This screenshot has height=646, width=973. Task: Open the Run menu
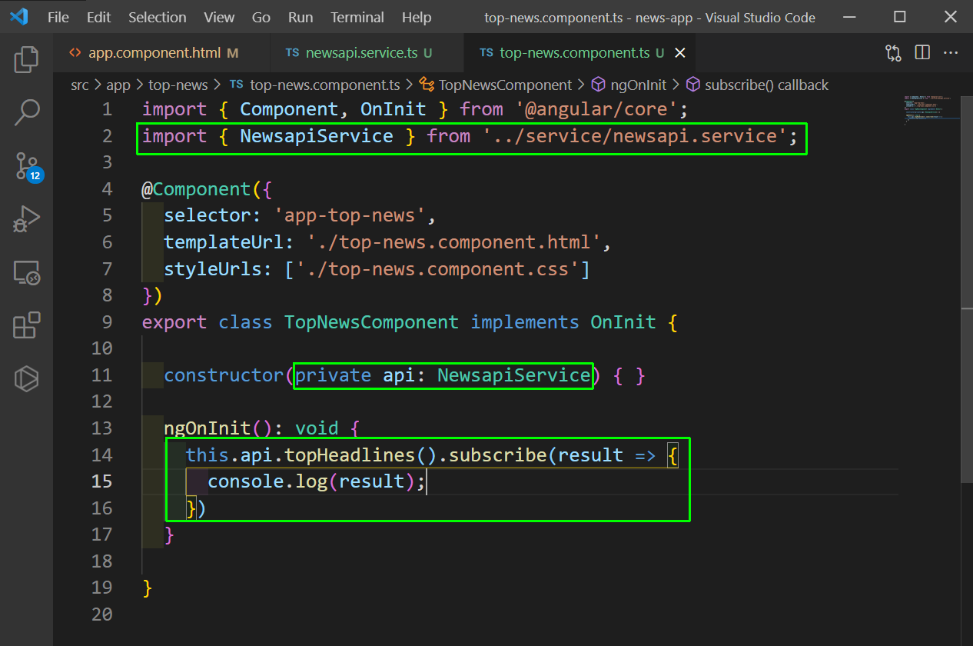coord(301,17)
